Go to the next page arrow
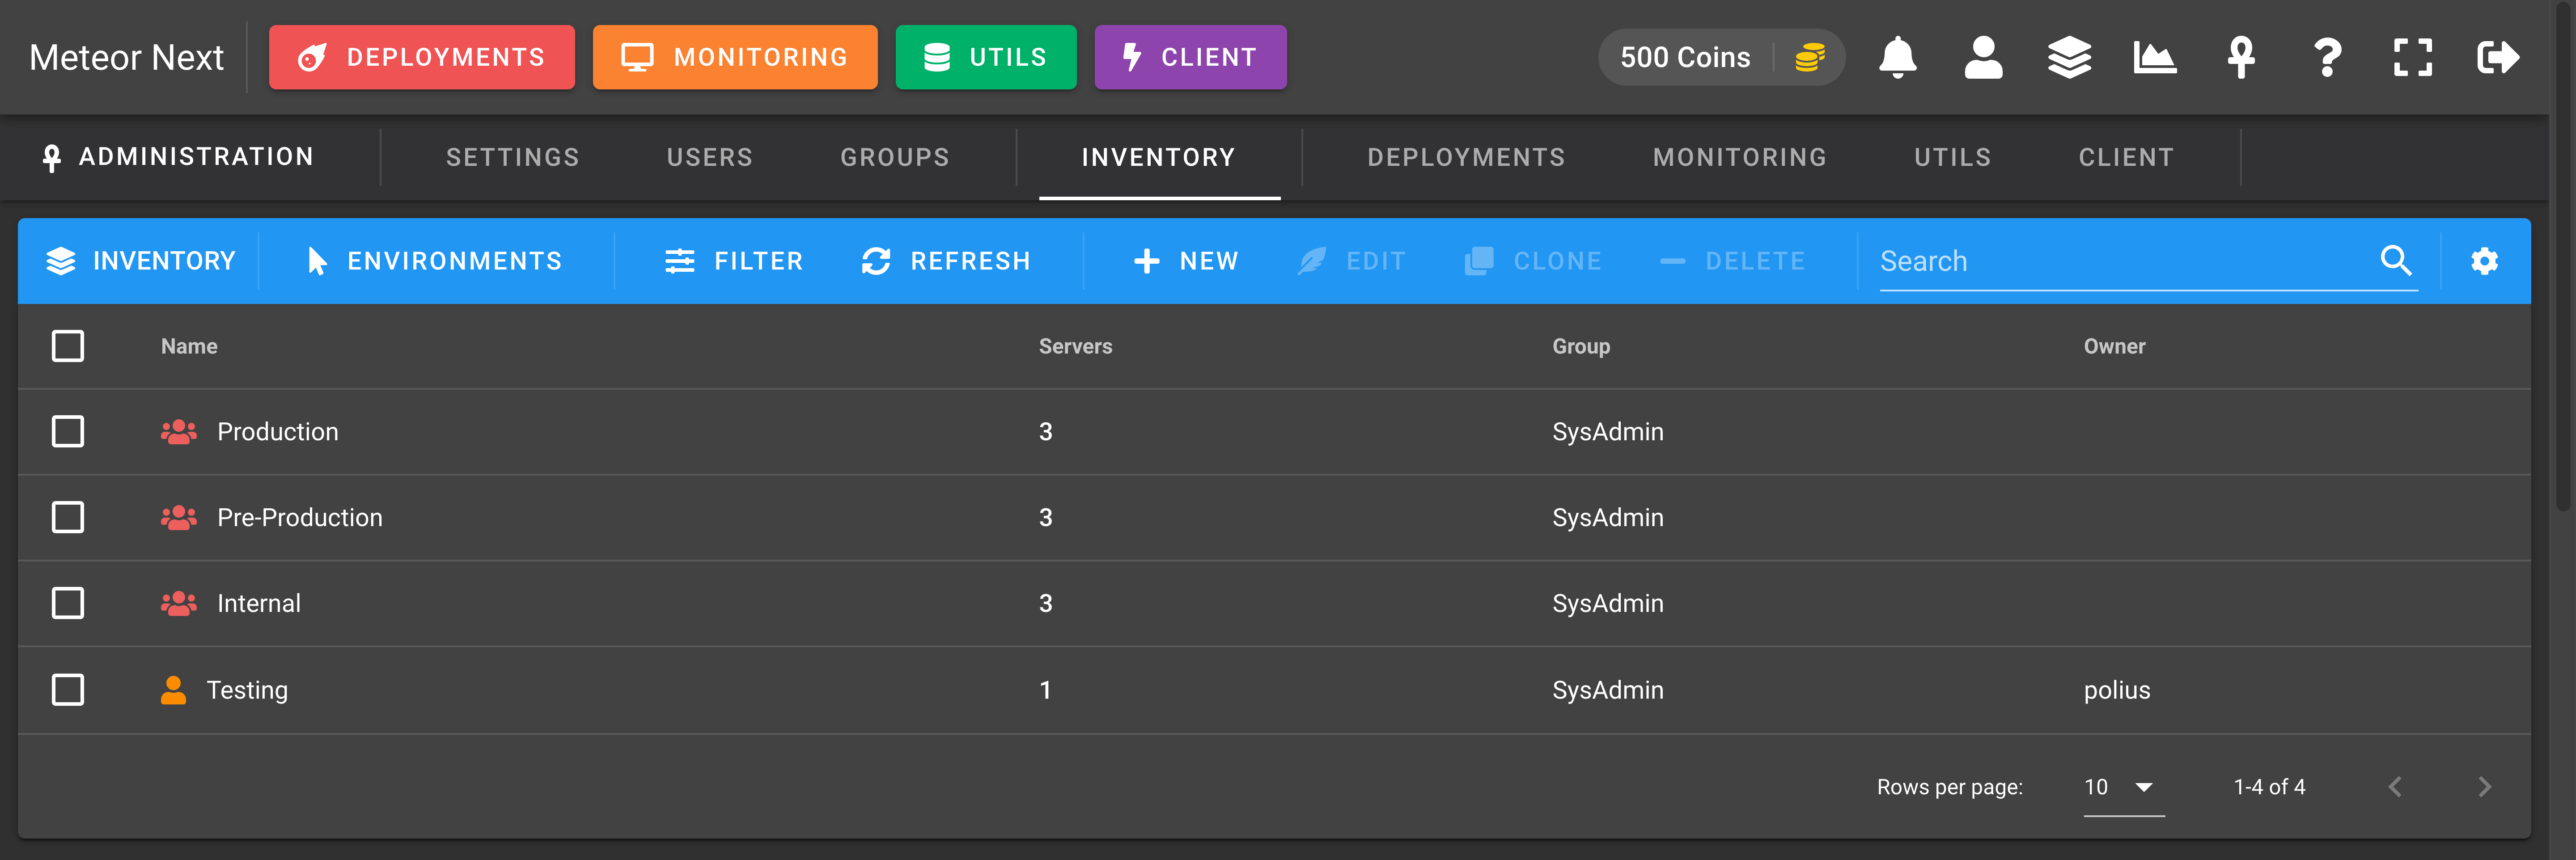 (2485, 787)
